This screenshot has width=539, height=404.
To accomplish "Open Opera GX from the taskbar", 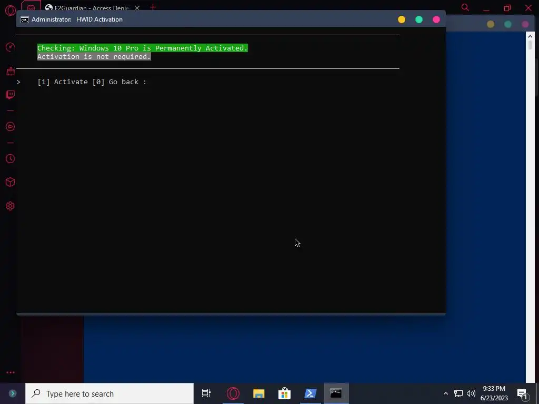I will [233, 393].
